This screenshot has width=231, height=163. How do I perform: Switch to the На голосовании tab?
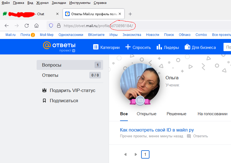tap(212, 114)
